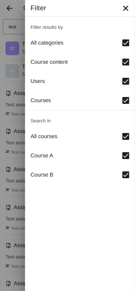Select the Course content label

pos(49,62)
